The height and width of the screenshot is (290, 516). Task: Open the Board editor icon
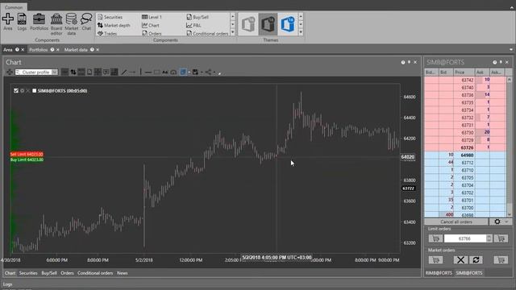[56, 24]
